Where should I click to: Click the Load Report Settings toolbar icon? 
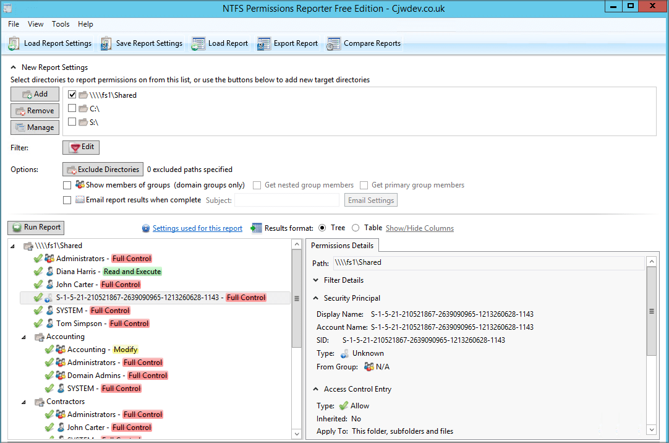click(14, 43)
